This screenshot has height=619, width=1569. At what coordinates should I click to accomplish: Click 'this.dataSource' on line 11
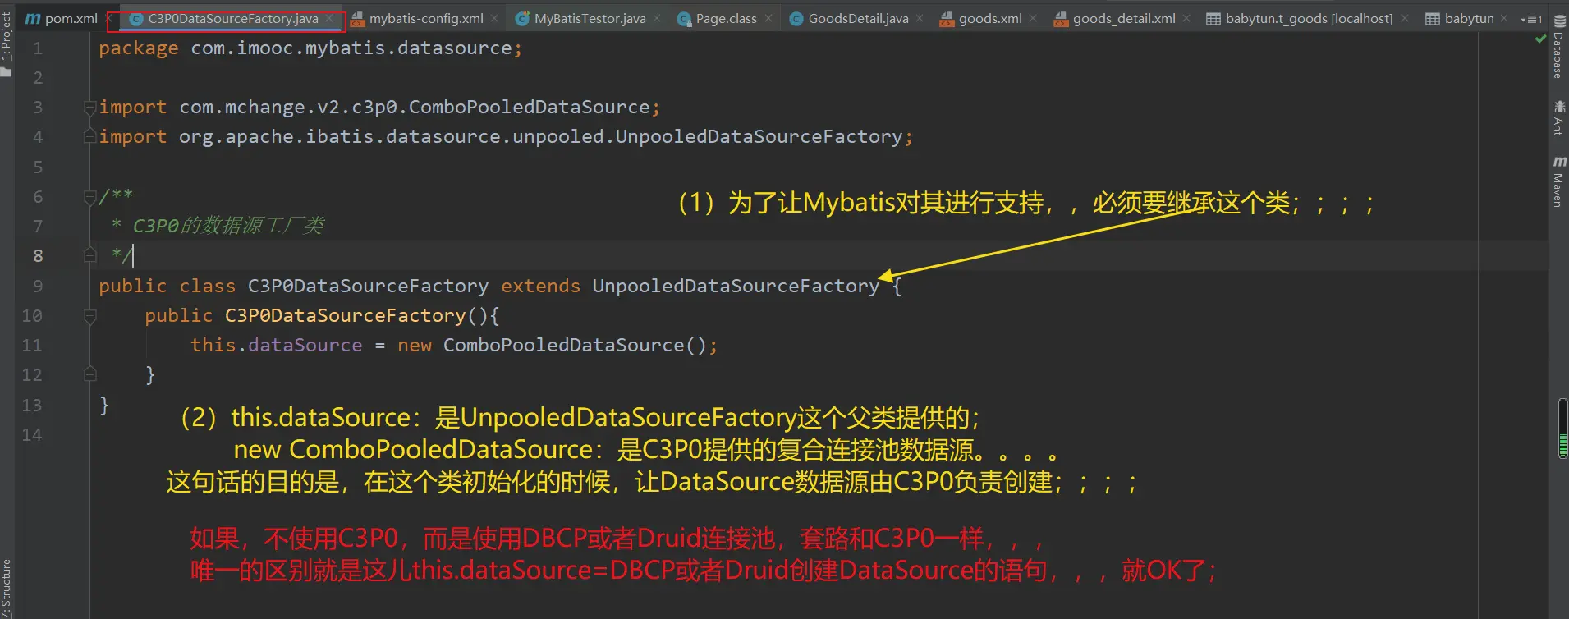(276, 346)
